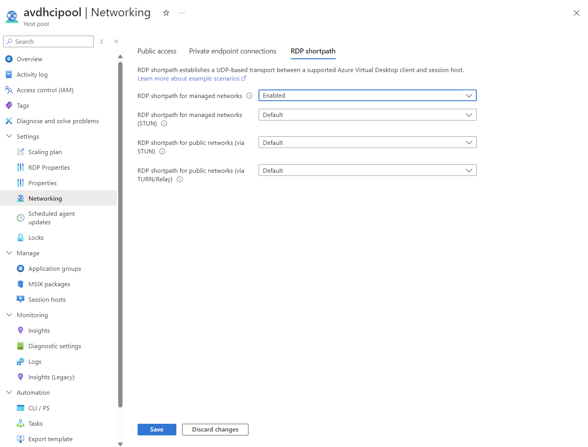Open RDP shortpath managed networks Enabled dropdown
The height and width of the screenshot is (447, 588).
tap(367, 95)
